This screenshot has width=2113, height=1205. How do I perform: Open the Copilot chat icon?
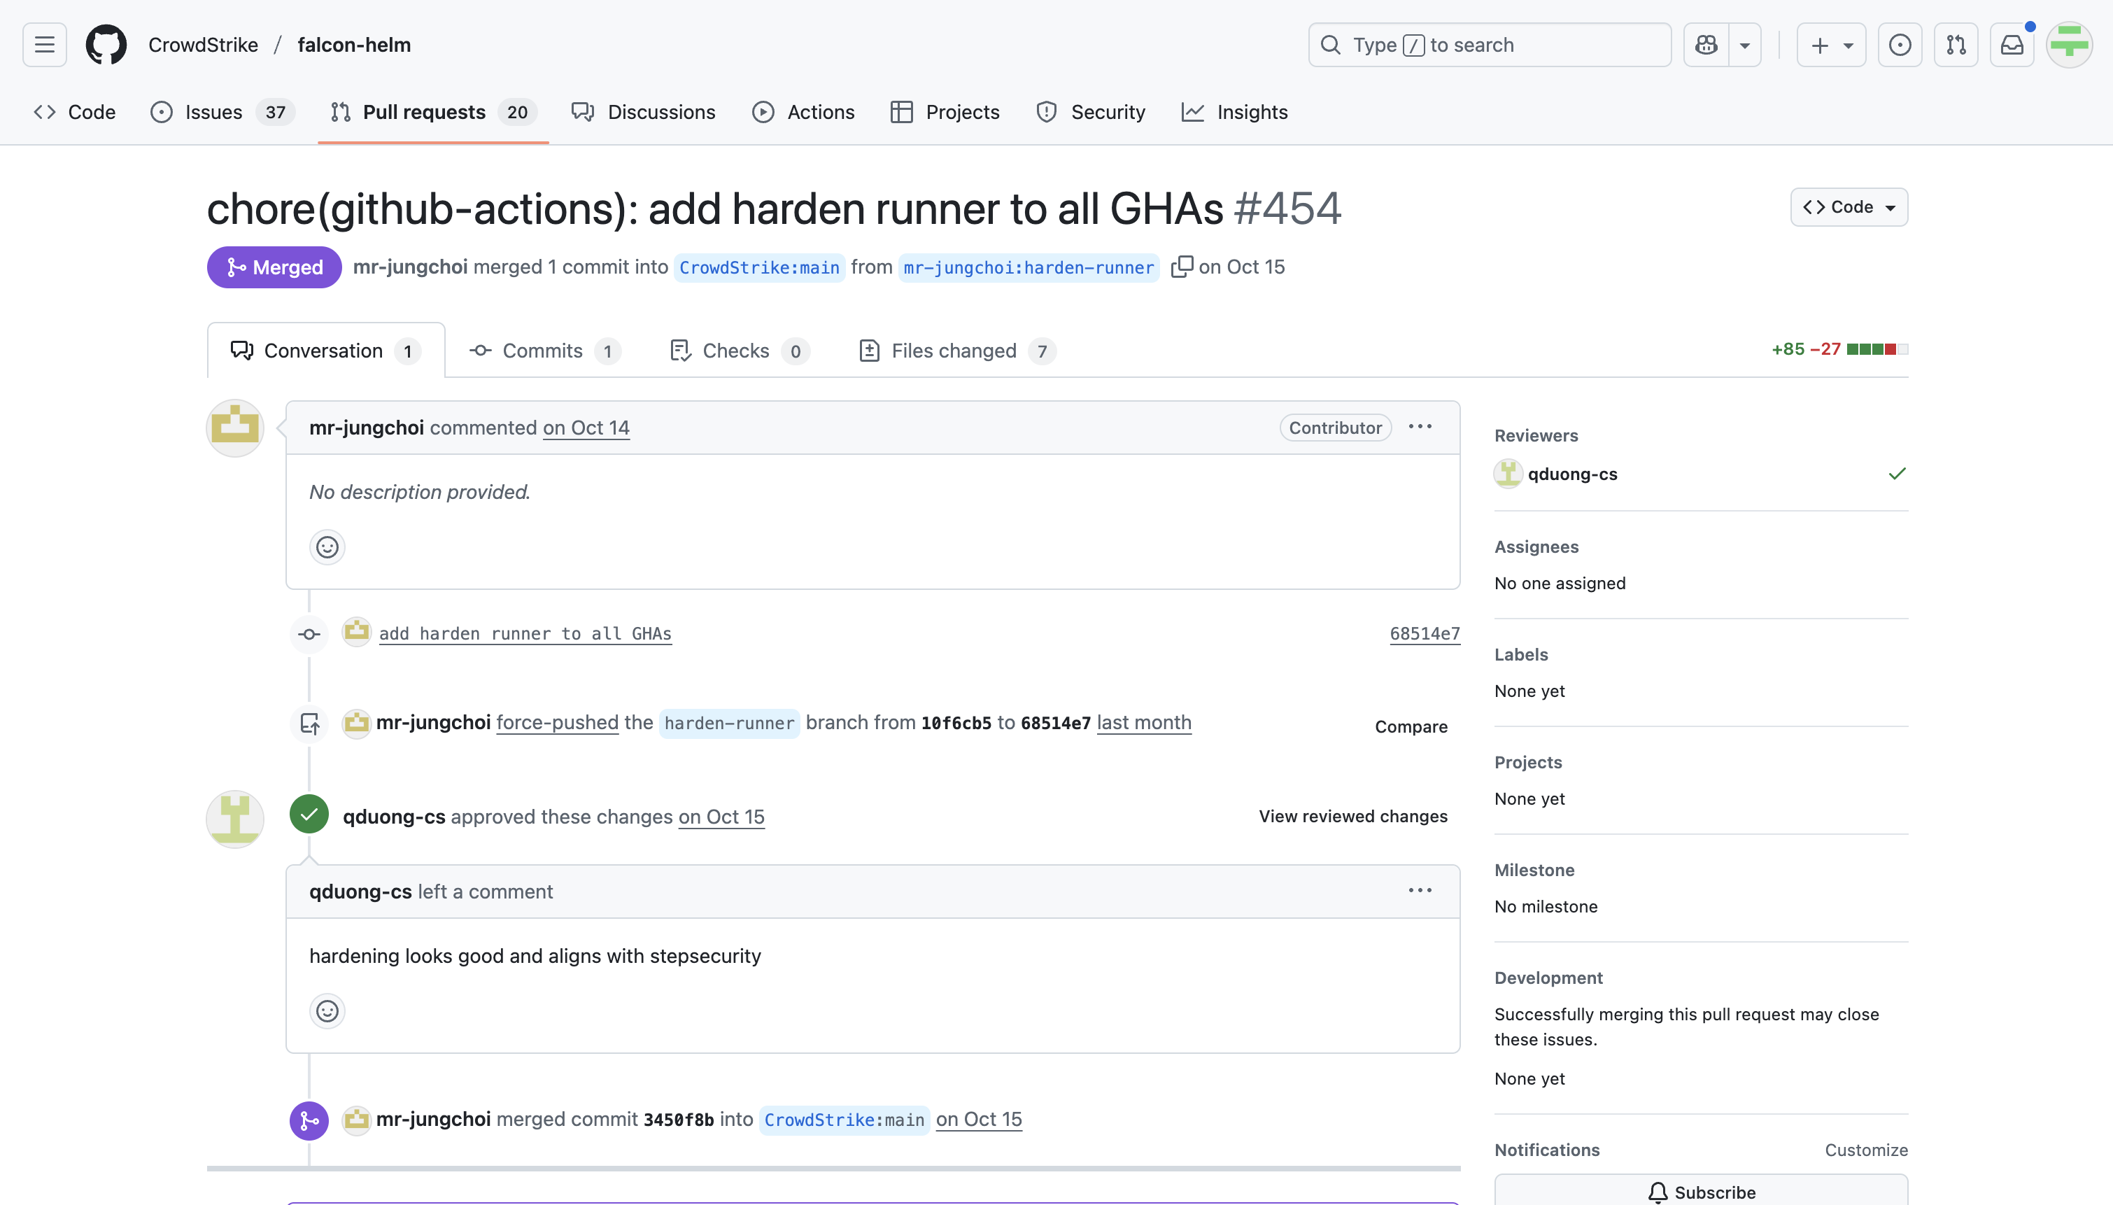[x=1706, y=45]
